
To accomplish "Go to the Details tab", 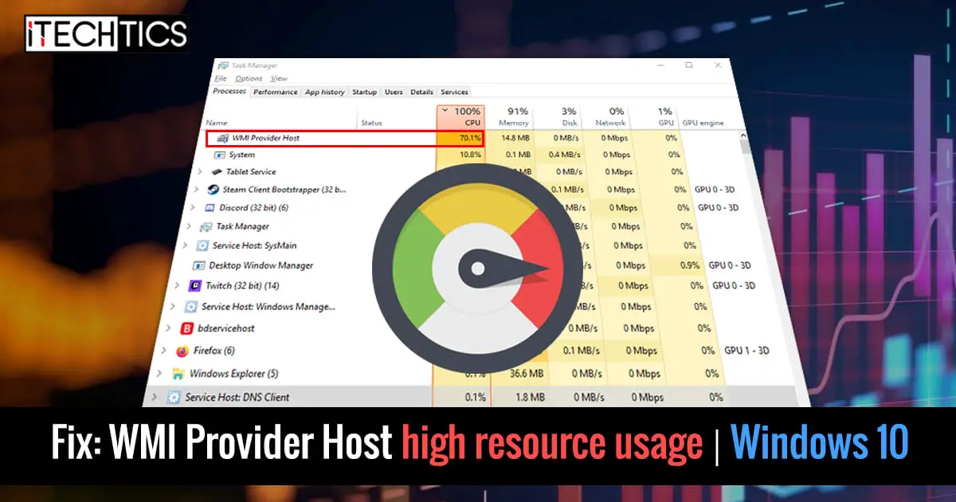I will click(x=421, y=92).
